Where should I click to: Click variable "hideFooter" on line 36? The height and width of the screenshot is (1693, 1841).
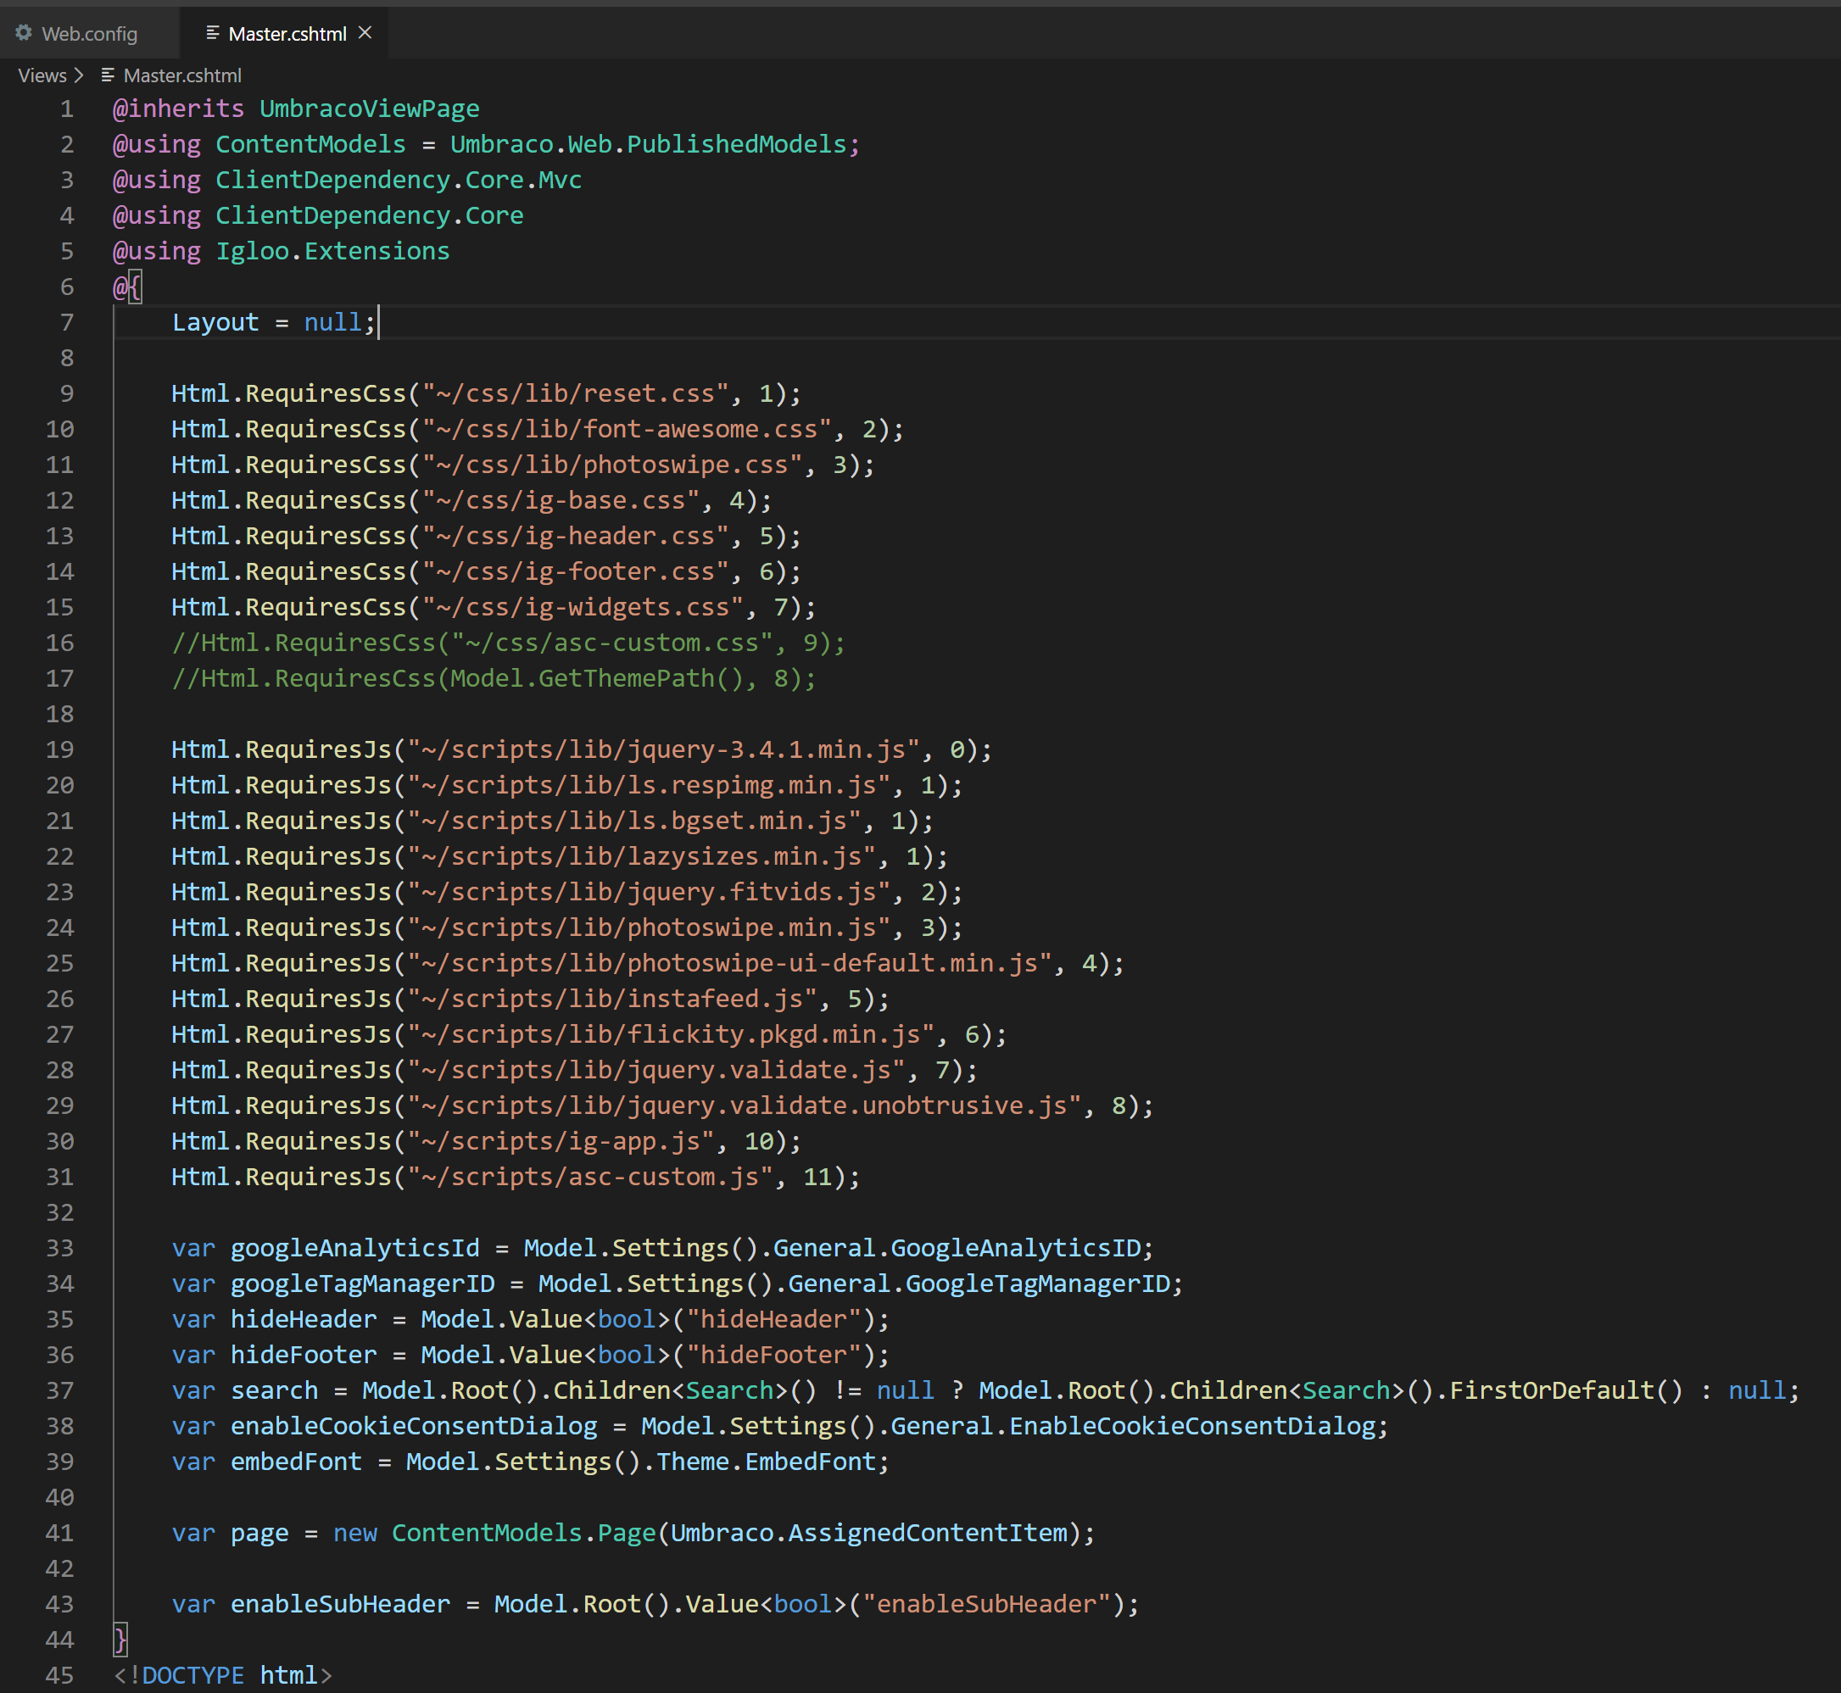click(x=304, y=1356)
